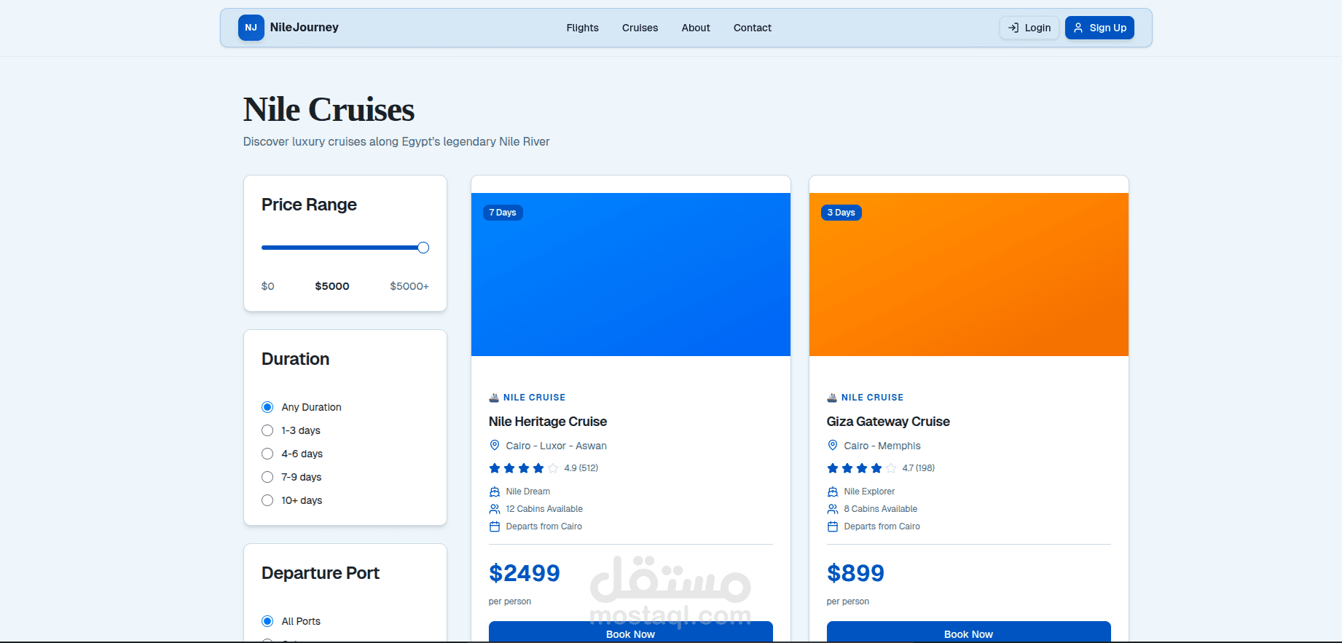The height and width of the screenshot is (643, 1342).
Task: Select Any Duration radio option
Action: coord(267,407)
